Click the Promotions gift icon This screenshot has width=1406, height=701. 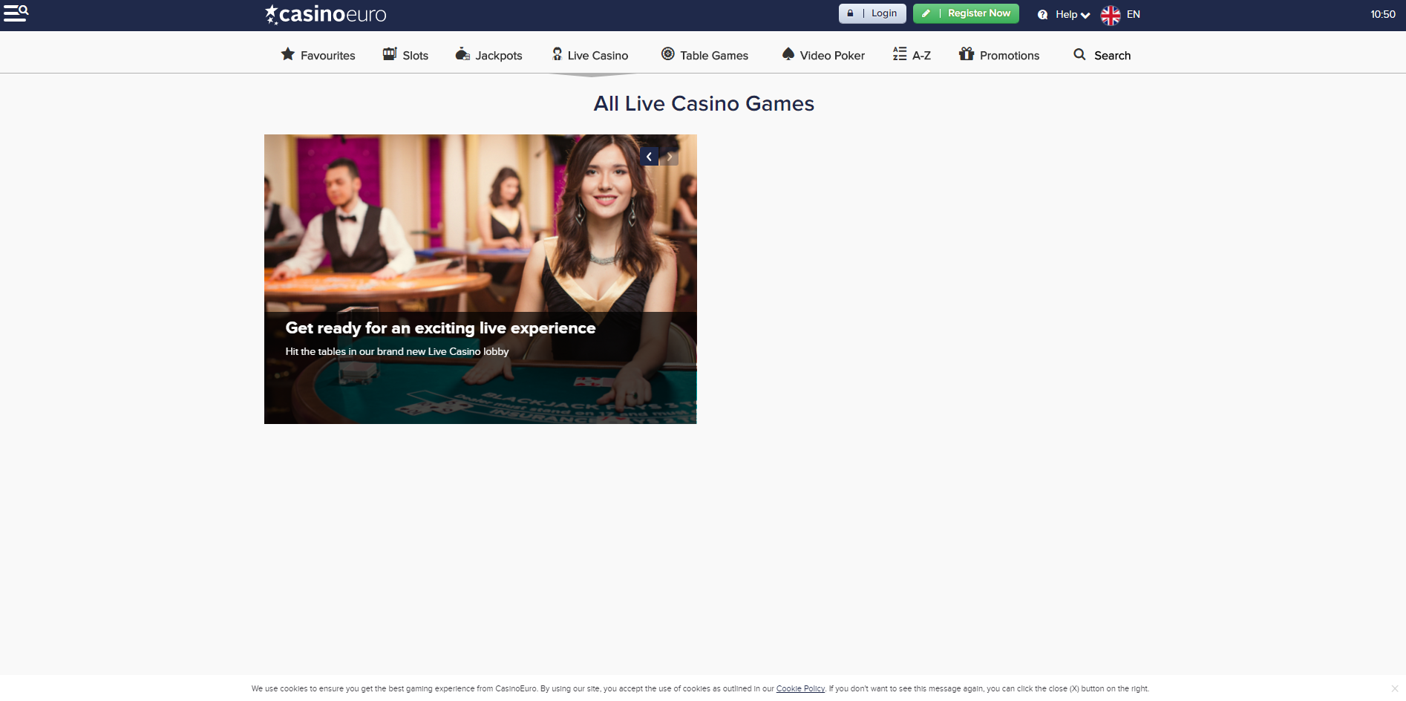[966, 54]
